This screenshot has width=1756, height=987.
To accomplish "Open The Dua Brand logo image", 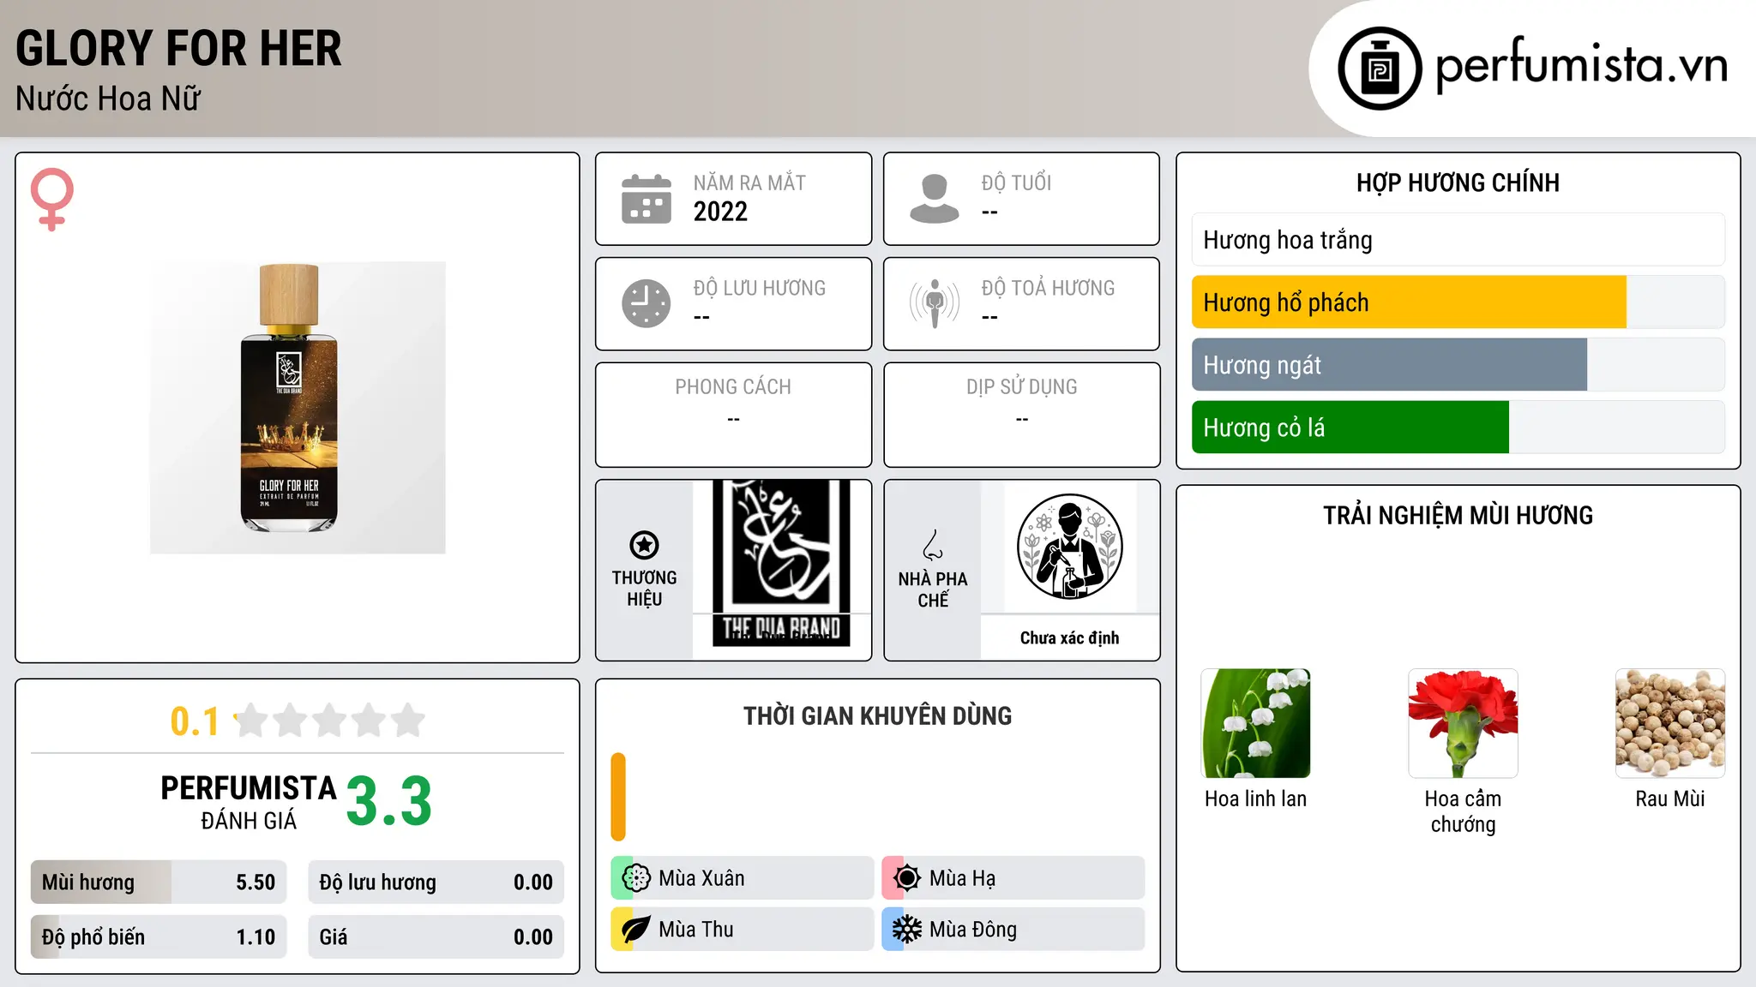I will tap(781, 563).
